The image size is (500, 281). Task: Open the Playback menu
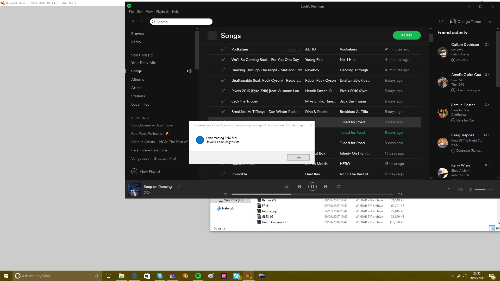tap(162, 12)
